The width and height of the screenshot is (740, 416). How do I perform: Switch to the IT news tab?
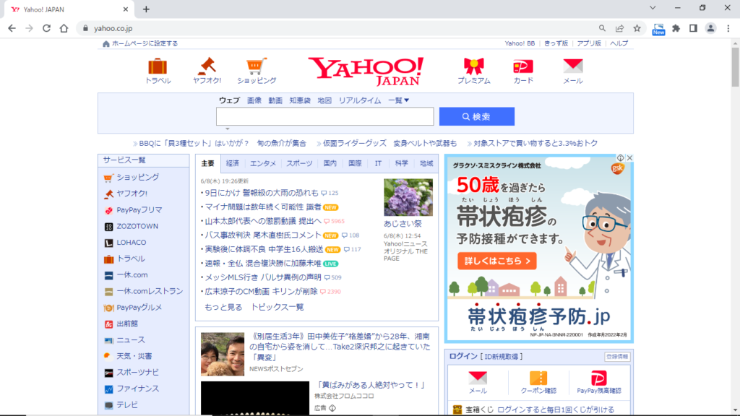tap(378, 163)
